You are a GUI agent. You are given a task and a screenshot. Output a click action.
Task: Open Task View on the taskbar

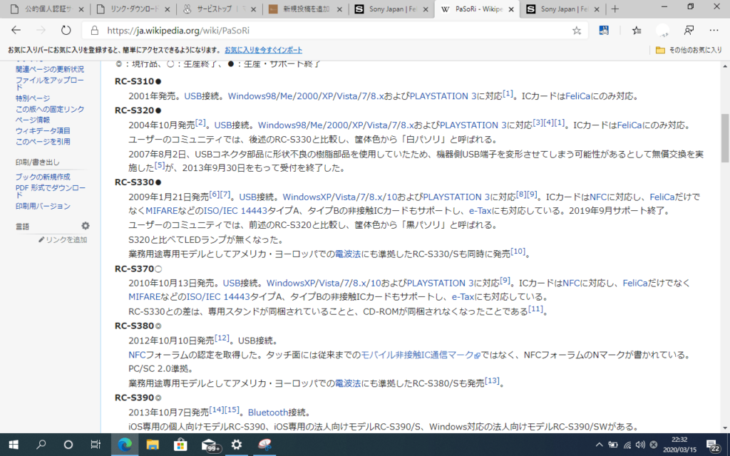coord(96,445)
